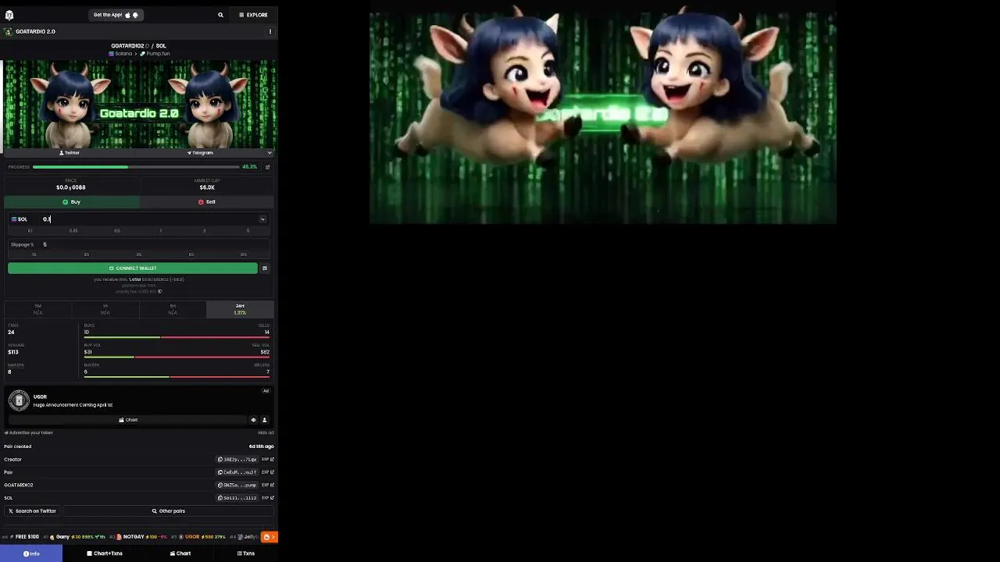Image resolution: width=1000 pixels, height=562 pixels.
Task: Select the 24H timeframe tab
Action: [x=240, y=309]
